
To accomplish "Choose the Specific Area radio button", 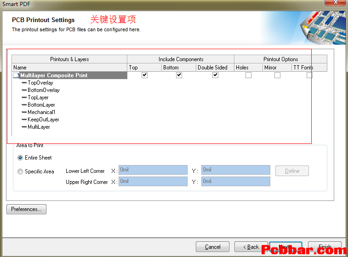I will click(20, 171).
